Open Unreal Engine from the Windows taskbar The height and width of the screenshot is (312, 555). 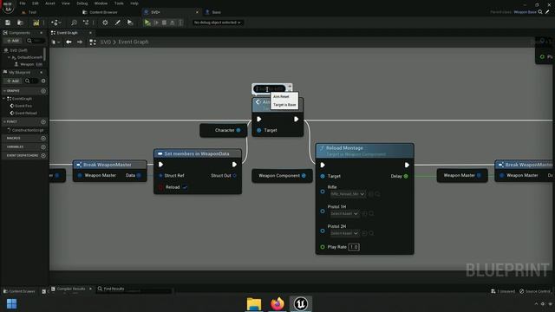tap(301, 304)
